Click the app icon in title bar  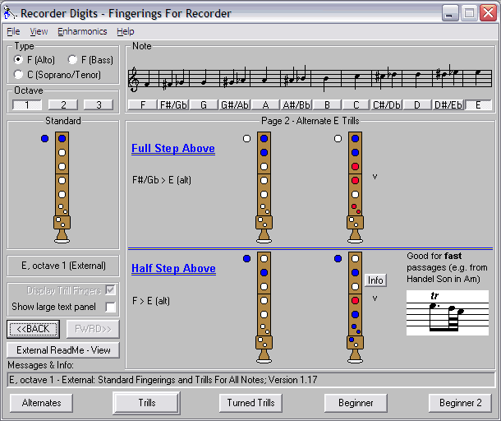10,13
